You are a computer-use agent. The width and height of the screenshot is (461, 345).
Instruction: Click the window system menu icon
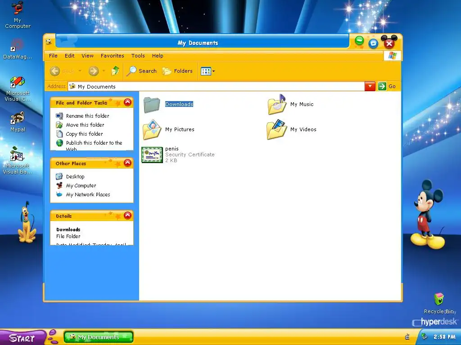[x=49, y=42]
